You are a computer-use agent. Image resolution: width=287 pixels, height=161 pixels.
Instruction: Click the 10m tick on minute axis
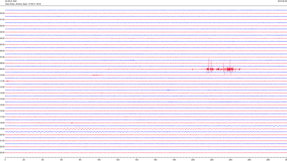point(99,160)
